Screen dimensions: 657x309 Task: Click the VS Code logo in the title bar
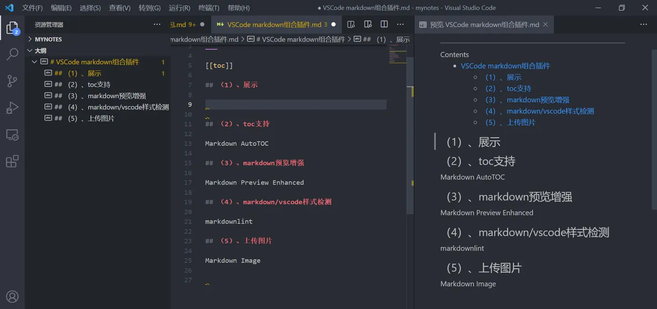9,8
